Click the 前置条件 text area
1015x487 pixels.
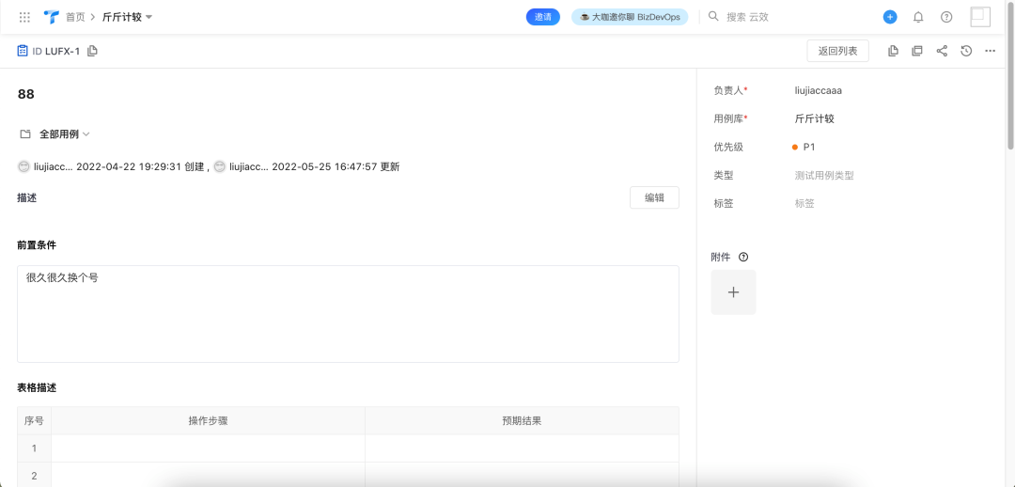348,313
